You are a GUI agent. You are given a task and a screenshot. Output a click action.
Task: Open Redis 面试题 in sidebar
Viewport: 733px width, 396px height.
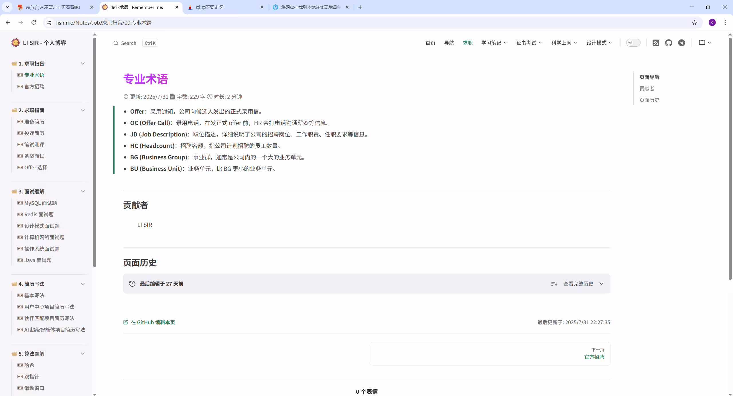tap(39, 215)
